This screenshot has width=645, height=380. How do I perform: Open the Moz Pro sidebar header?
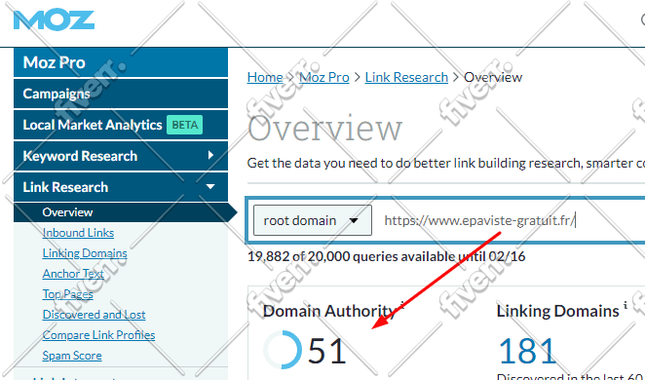pos(121,62)
